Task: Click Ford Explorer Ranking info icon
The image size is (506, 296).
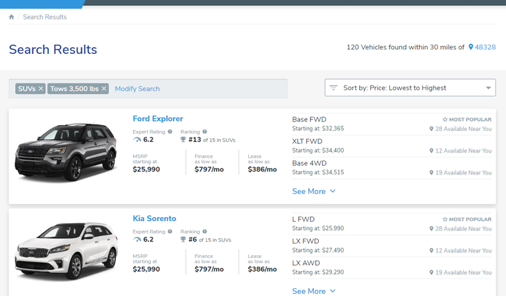Action: point(205,132)
